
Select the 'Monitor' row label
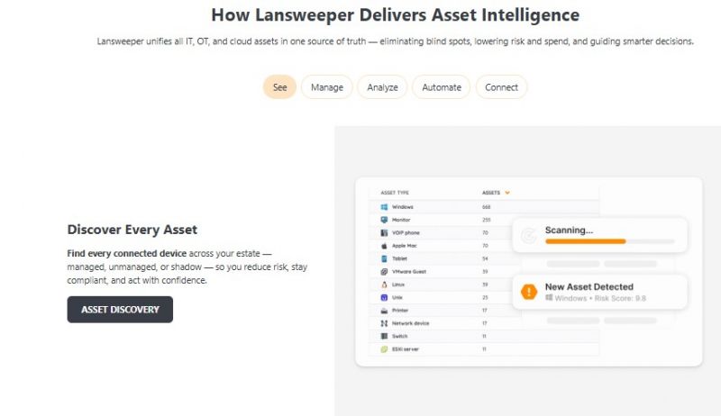coord(401,220)
